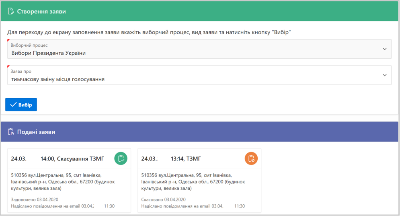Open the 14:00, Скасування ТЗМГ application title
Screen dimensions: 400x216
point(72,159)
